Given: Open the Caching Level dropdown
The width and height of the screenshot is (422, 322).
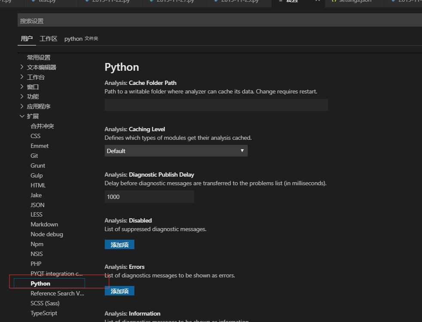Looking at the screenshot, I should [x=176, y=151].
